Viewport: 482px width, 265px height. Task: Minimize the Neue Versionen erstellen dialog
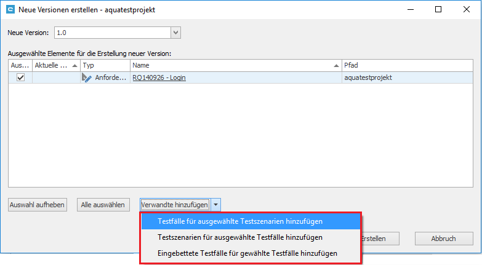click(410, 10)
